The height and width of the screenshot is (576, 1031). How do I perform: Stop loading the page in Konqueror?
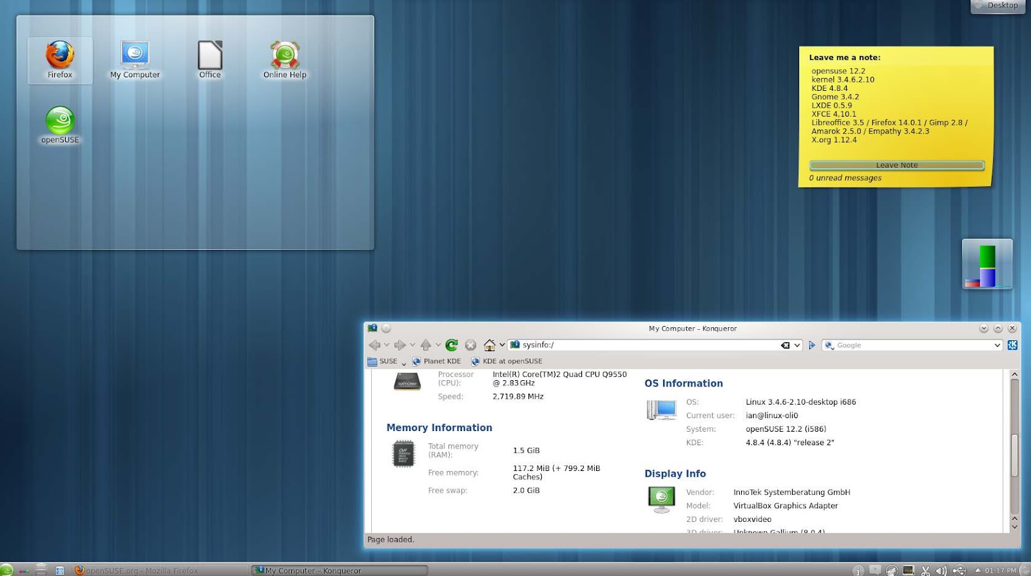tap(470, 345)
